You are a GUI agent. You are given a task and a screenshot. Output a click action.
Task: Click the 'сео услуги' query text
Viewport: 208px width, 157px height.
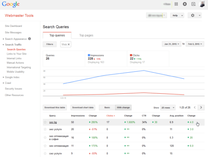tap(55, 154)
